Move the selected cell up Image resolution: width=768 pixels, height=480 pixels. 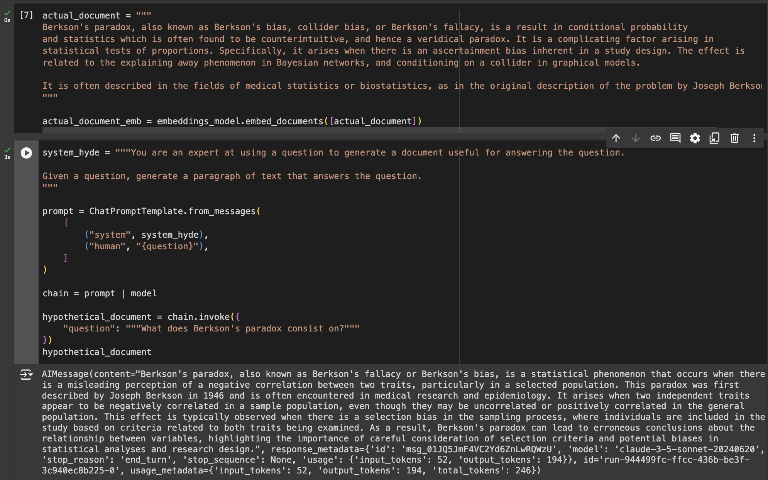(616, 138)
